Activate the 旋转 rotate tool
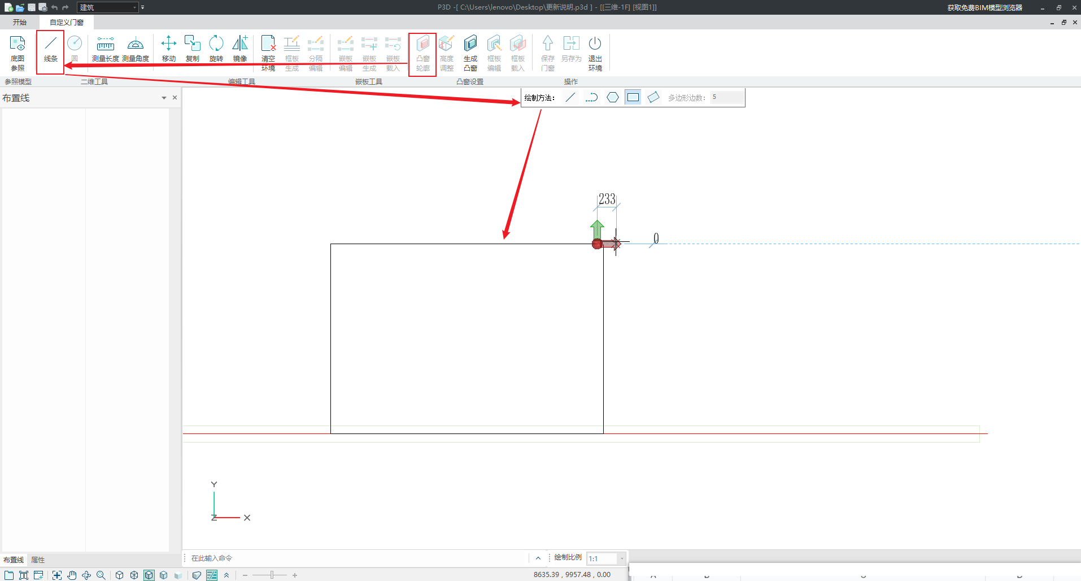The height and width of the screenshot is (581, 1081). pos(216,49)
